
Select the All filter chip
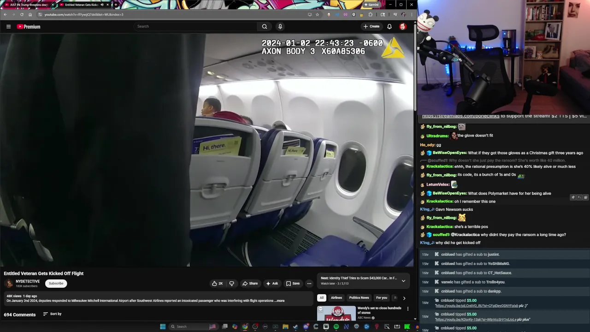pyautogui.click(x=322, y=298)
